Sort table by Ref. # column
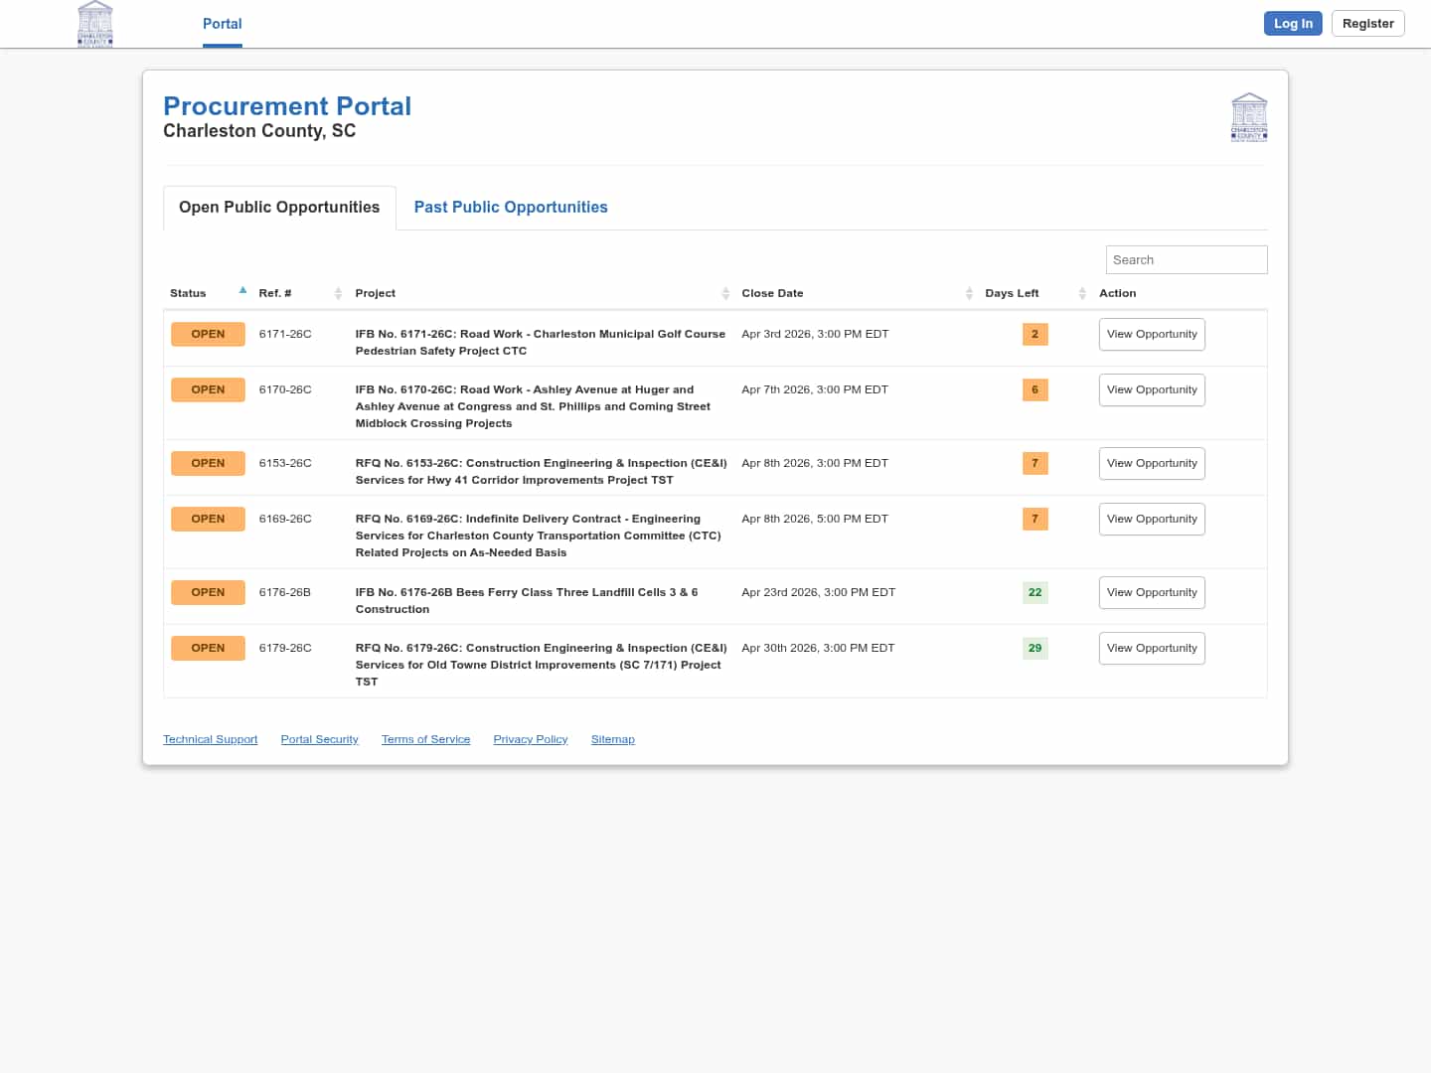 [x=338, y=293]
